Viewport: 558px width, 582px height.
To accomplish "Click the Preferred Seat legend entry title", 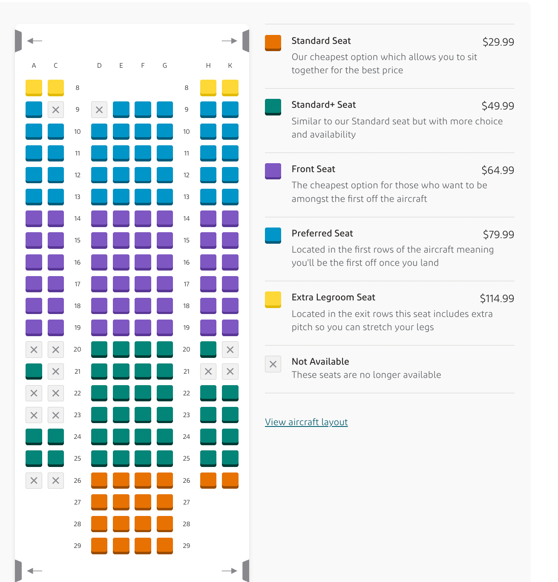I will tap(322, 233).
